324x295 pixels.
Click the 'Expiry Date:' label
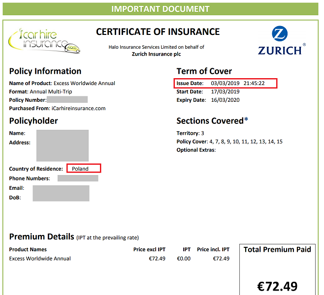192,100
